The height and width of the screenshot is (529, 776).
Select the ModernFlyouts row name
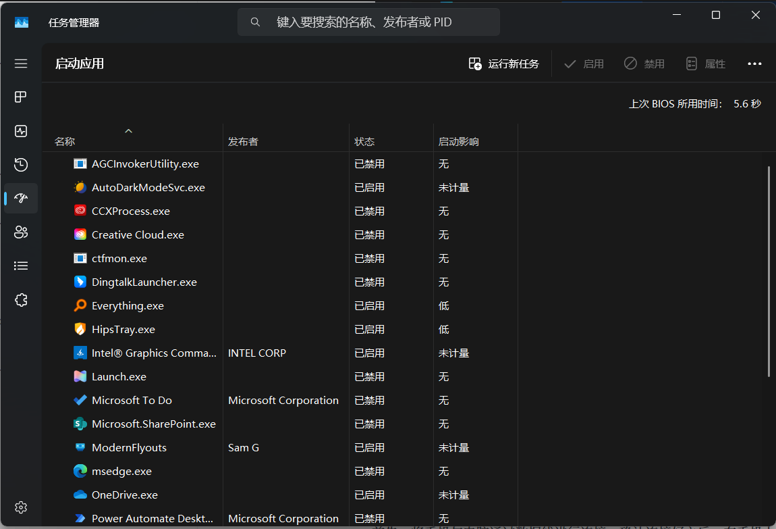[x=129, y=448]
